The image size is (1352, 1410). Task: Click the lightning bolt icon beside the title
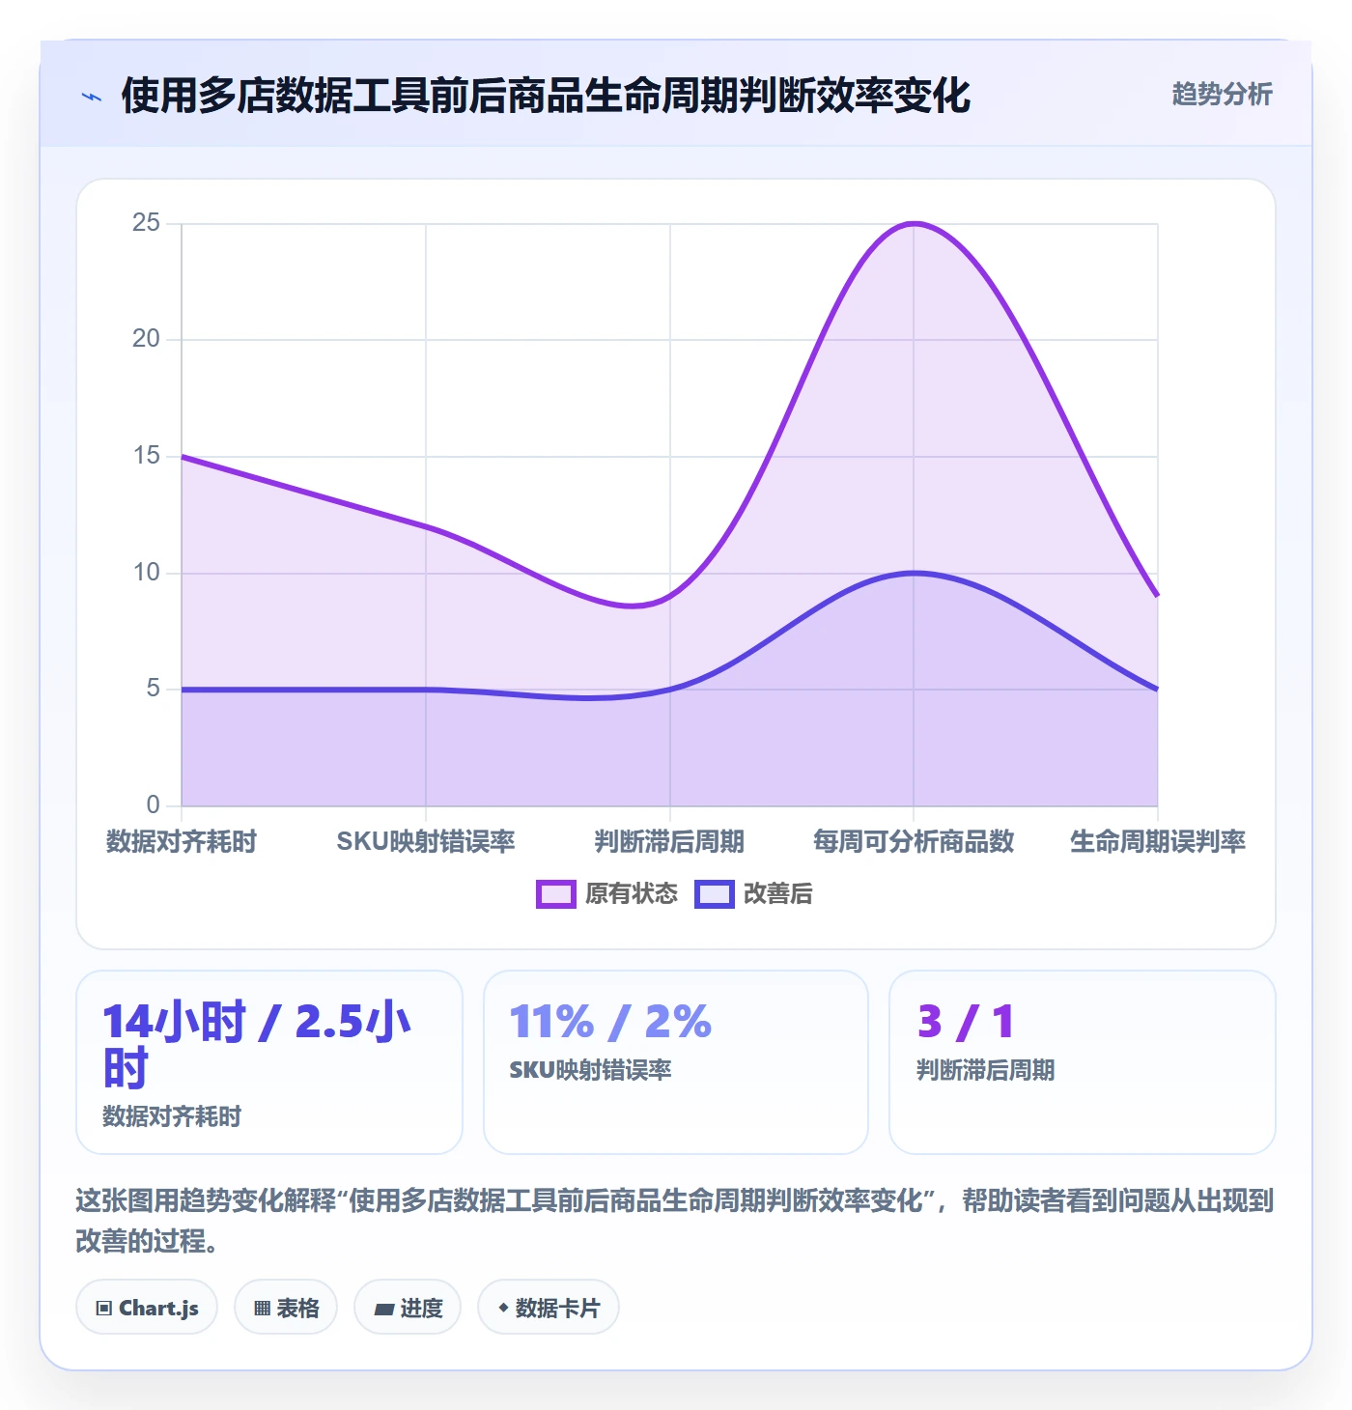[x=92, y=97]
